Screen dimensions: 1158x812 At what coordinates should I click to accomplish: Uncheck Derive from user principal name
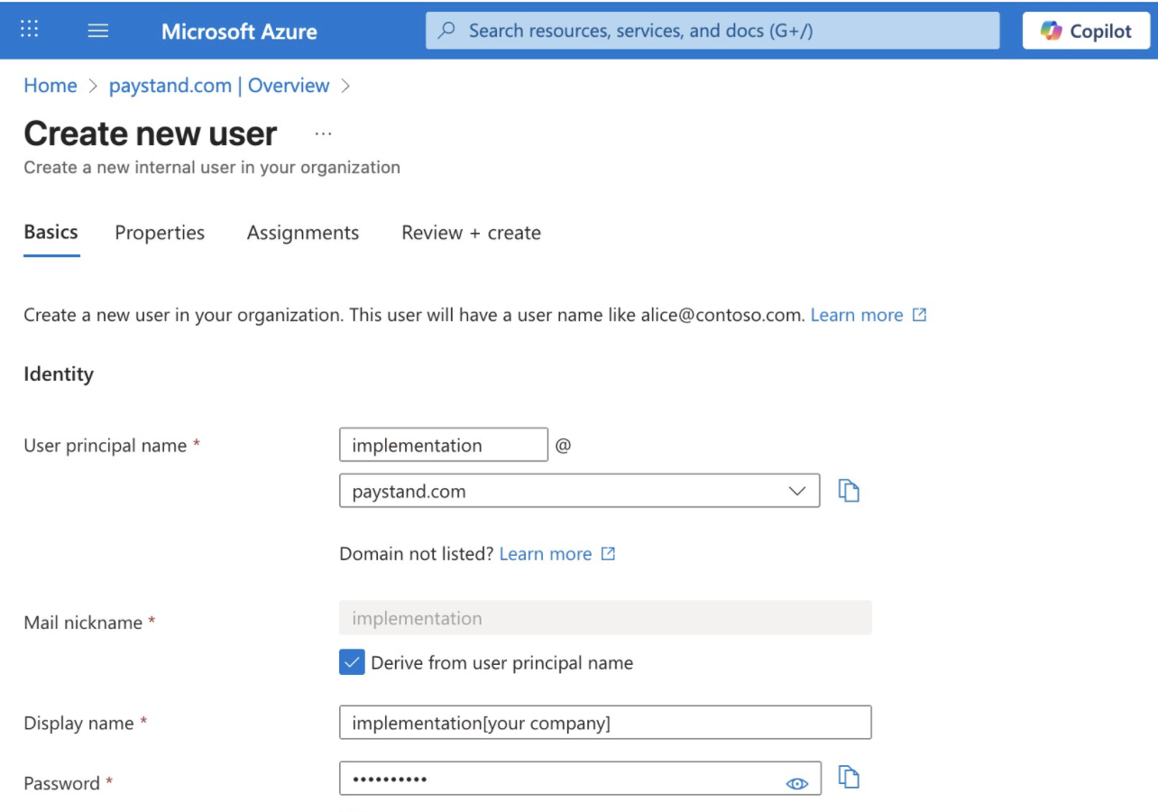tap(352, 662)
